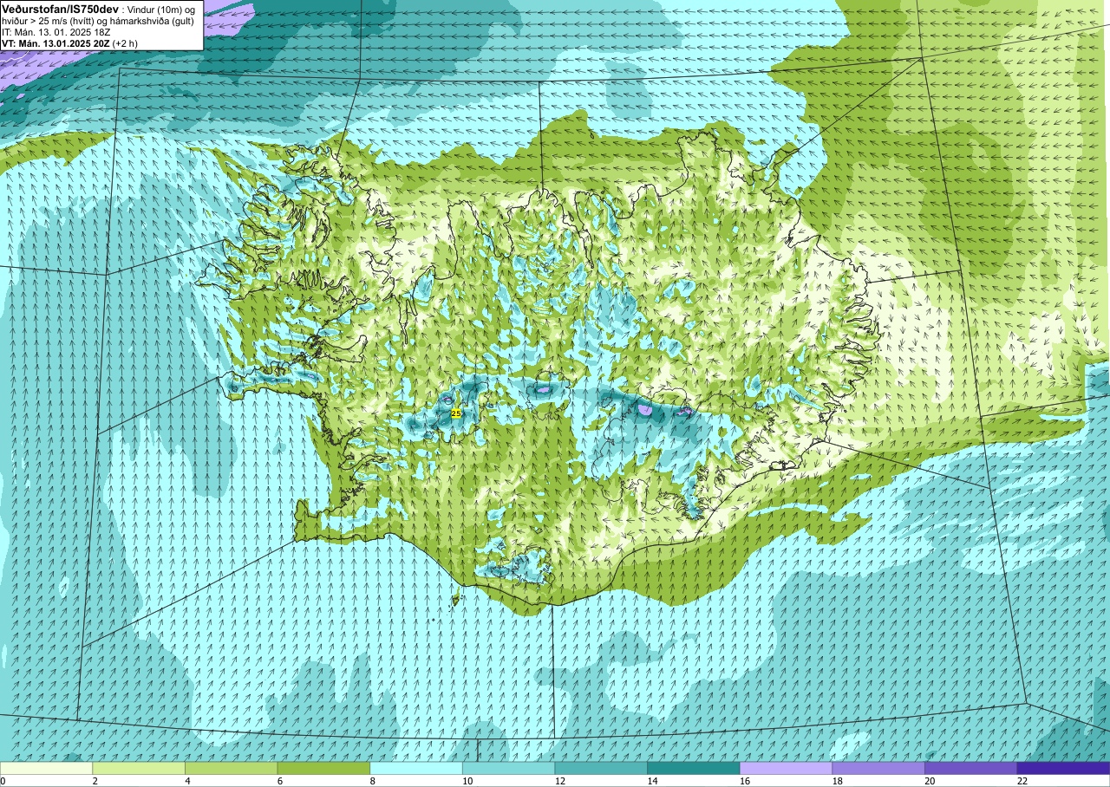1110x787 pixels.
Task: Click the 'VT: Mán. 13.01.2025 20Z' valid time
Action: (55, 43)
